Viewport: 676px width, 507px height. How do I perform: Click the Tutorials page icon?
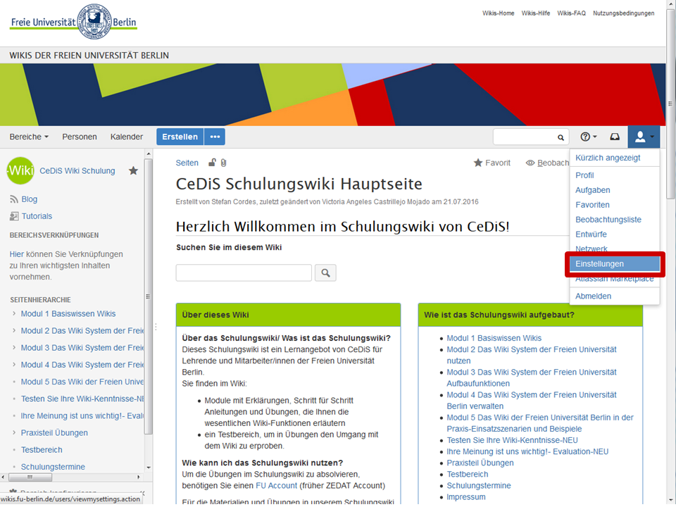(14, 216)
